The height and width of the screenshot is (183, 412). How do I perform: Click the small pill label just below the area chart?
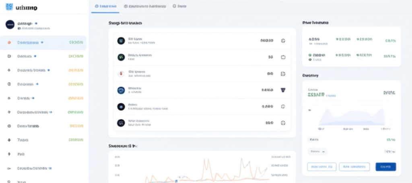click(313, 140)
